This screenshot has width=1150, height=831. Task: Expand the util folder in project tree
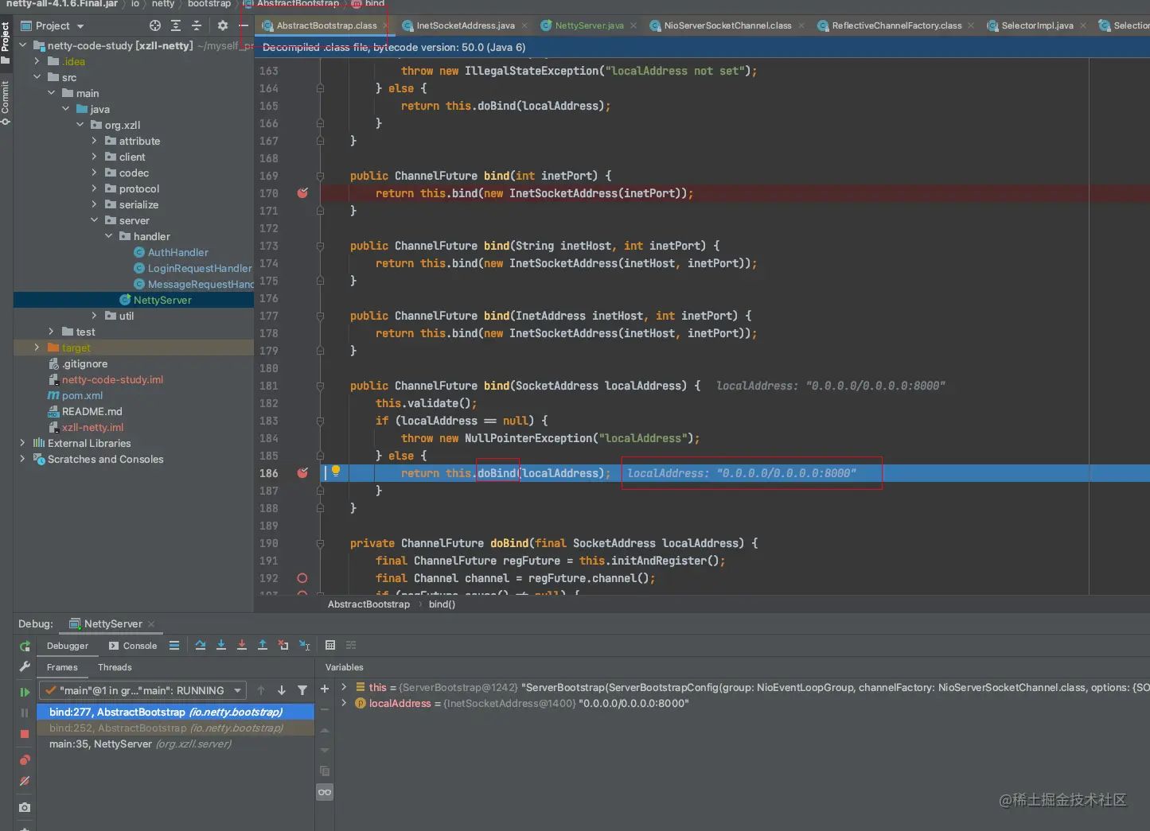click(94, 316)
